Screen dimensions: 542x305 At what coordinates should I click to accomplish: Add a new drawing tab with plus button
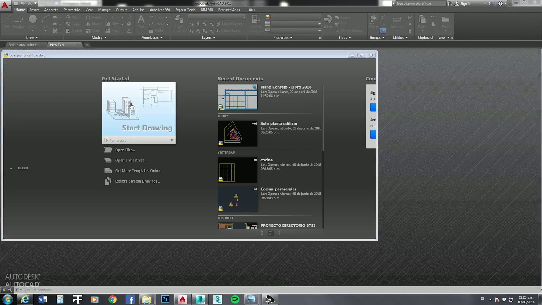click(x=87, y=45)
